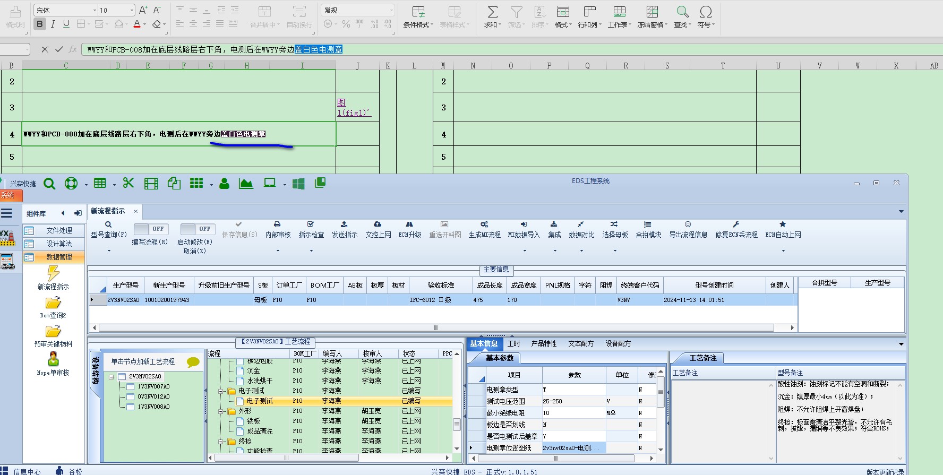Switch to 工时 tab
943x475 pixels.
513,344
